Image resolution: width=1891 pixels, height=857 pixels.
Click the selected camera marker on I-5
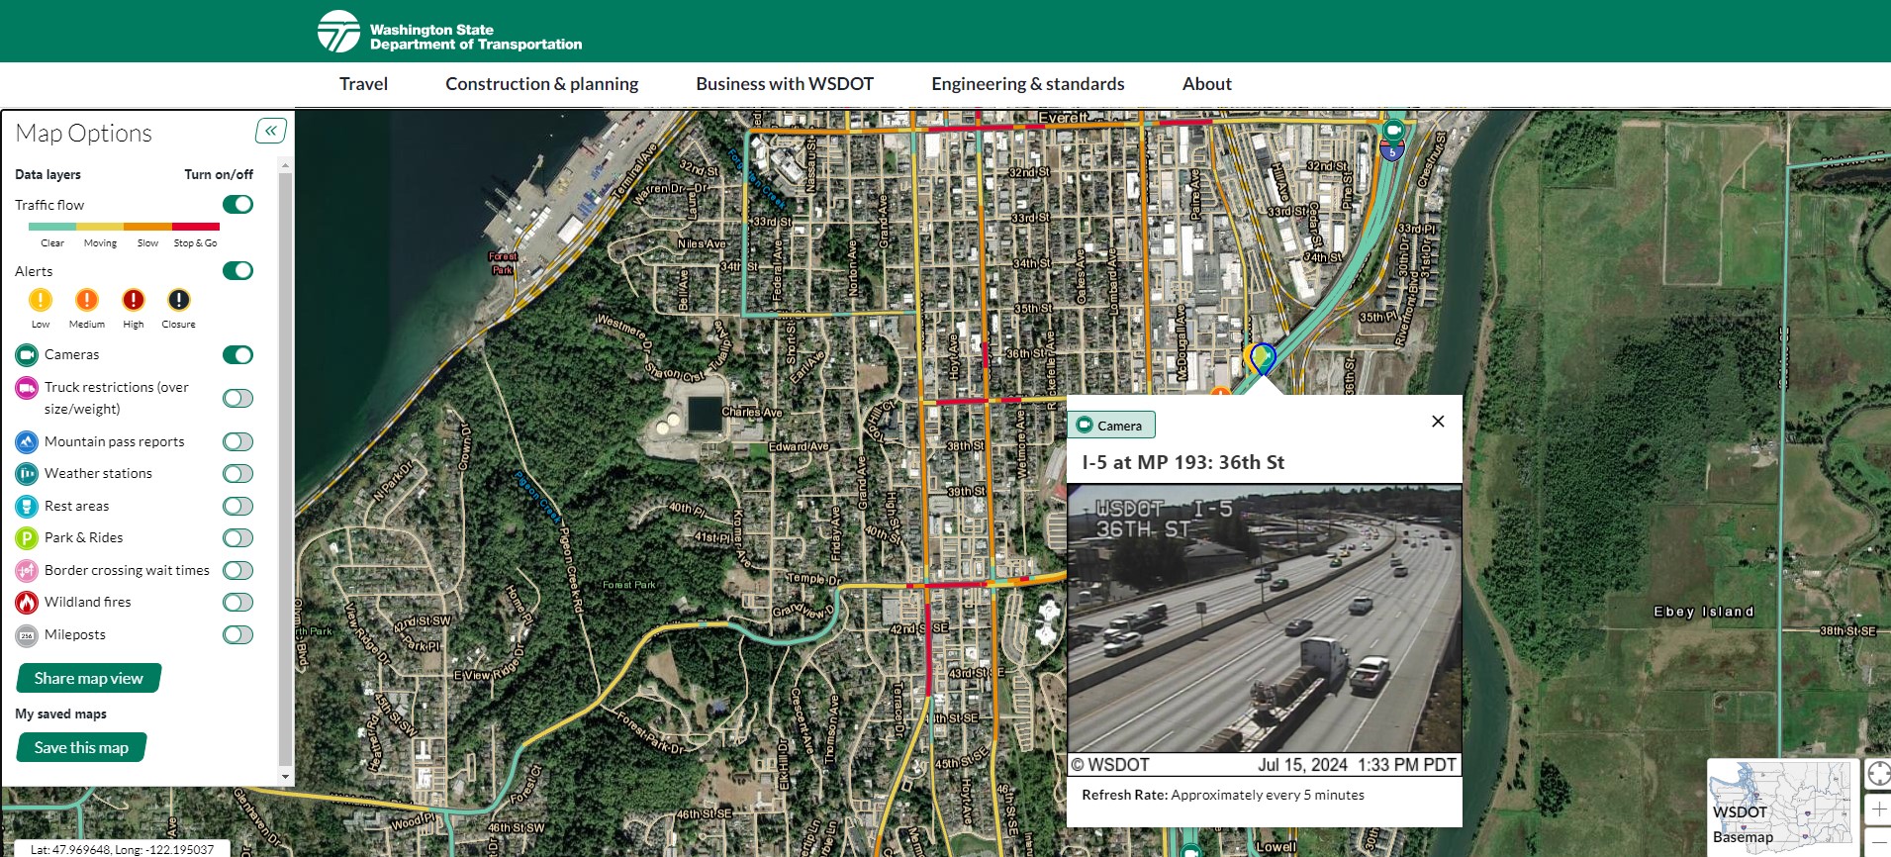1263,358
